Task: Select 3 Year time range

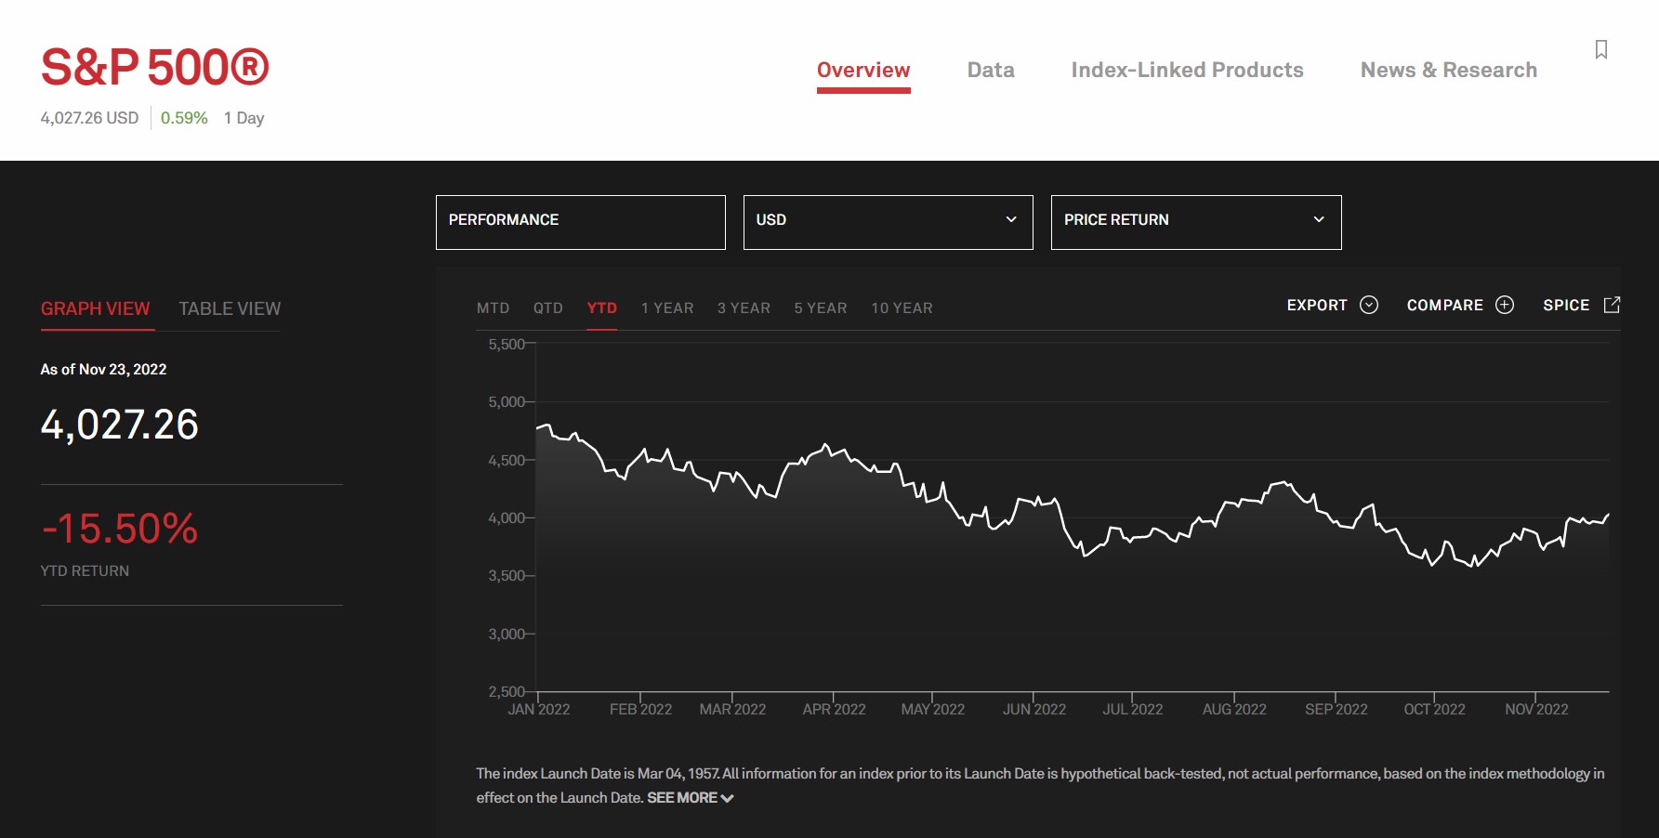Action: click(x=744, y=308)
